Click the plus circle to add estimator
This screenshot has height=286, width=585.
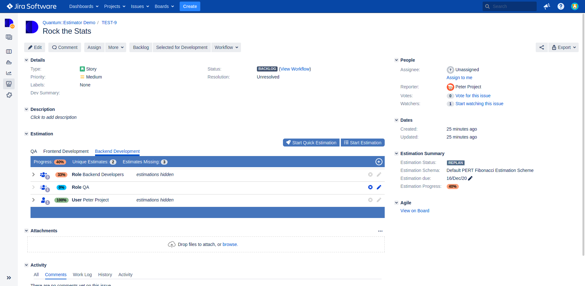click(x=379, y=162)
